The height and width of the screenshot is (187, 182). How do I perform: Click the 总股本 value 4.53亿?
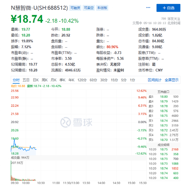pyautogui.click(x=70, y=65)
